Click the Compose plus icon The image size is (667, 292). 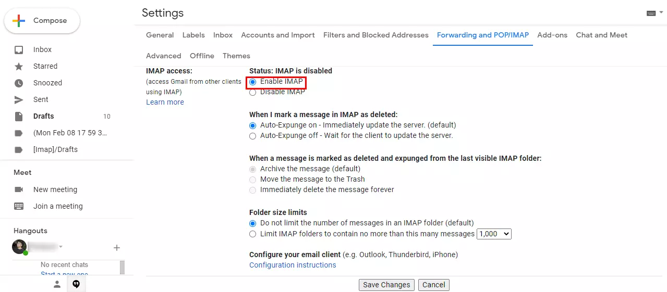coord(19,21)
